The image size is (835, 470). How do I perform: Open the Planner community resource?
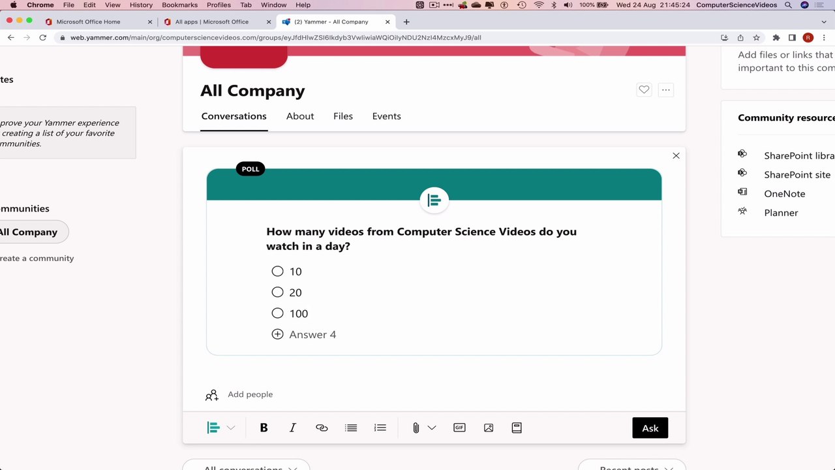(x=781, y=213)
